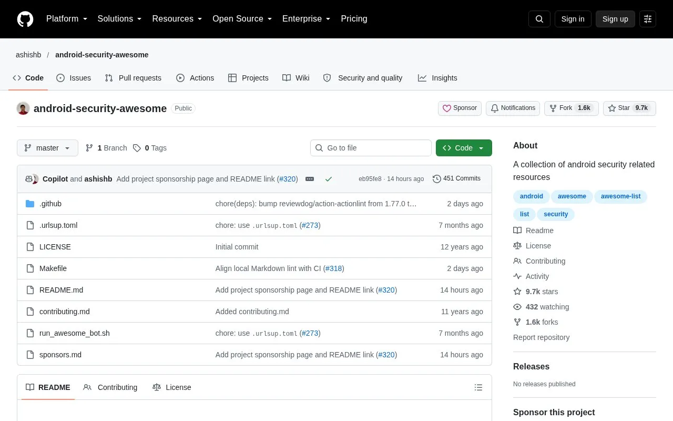Open the Notifications subscription button
The width and height of the screenshot is (673, 421).
(513, 108)
